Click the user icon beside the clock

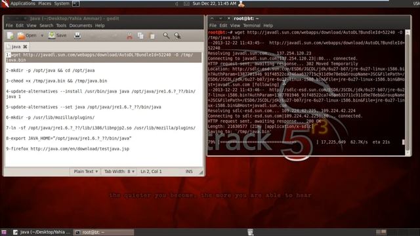(x=241, y=4)
